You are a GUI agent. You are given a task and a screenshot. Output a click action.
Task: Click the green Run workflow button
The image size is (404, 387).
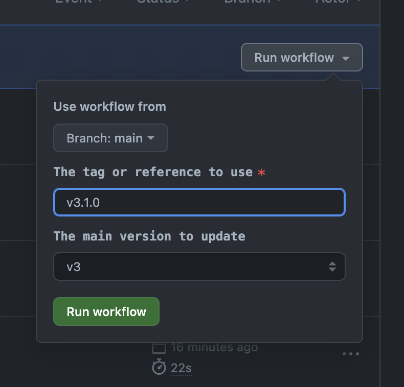[x=106, y=311]
